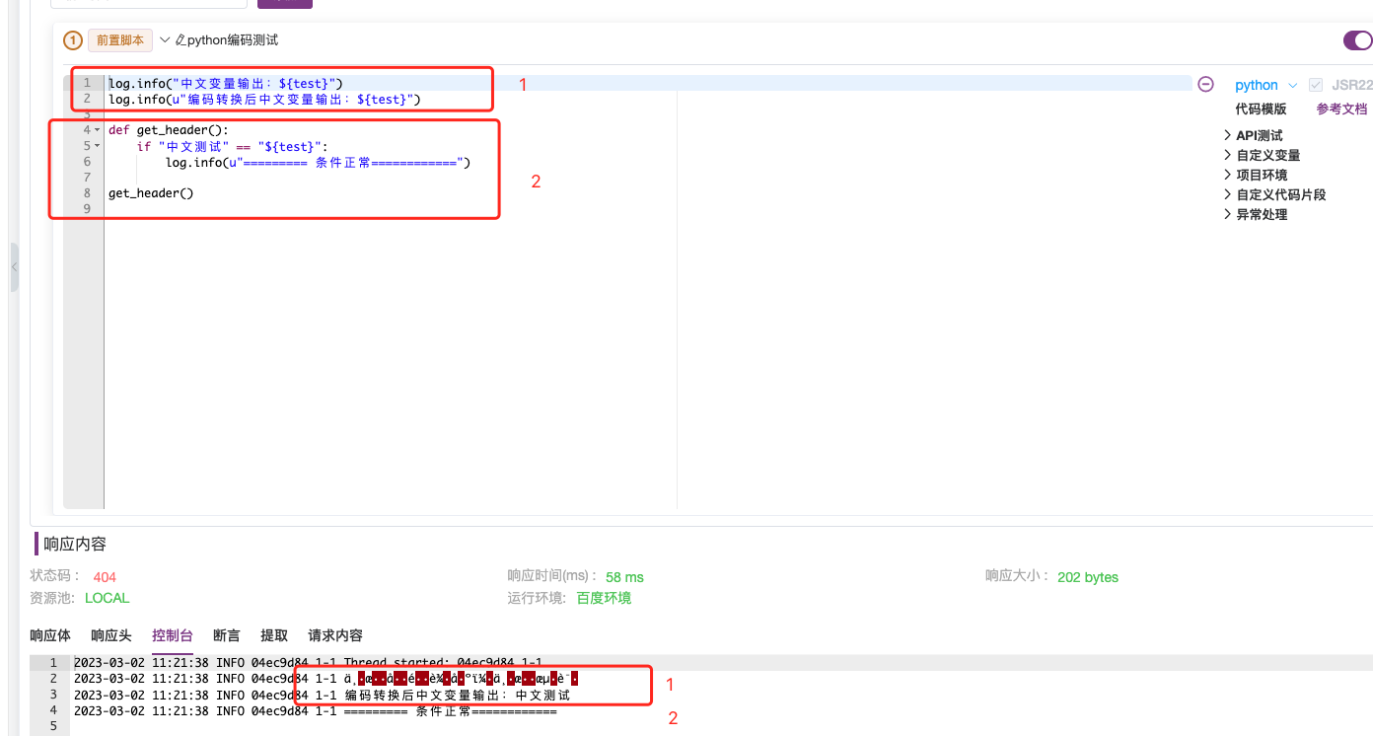
Task: Click the circled step number 1 icon
Action: click(x=72, y=40)
